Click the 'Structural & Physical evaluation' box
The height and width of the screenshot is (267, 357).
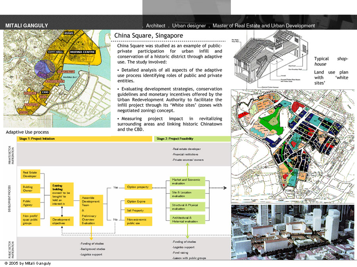pos(187,206)
